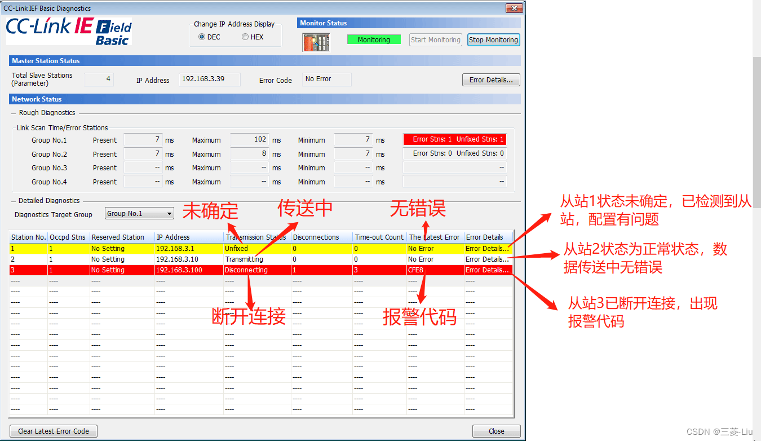Click Clear Latest Error Code
Screen dimensions: 761x441
[x=53, y=431]
